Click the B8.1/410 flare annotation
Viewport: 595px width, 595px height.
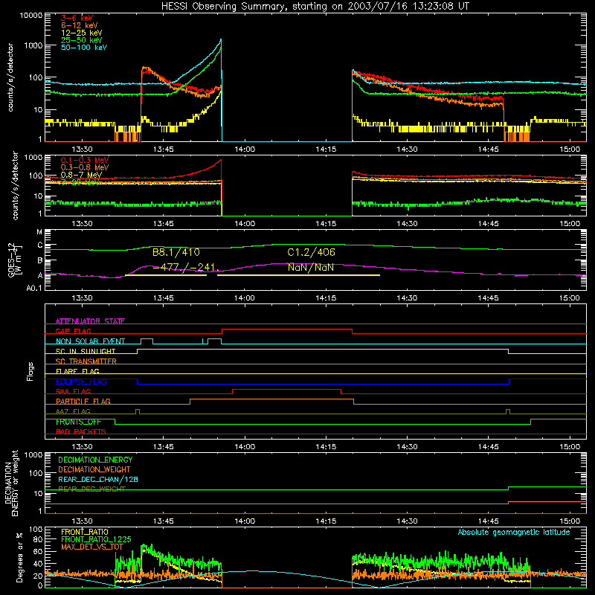coord(176,252)
